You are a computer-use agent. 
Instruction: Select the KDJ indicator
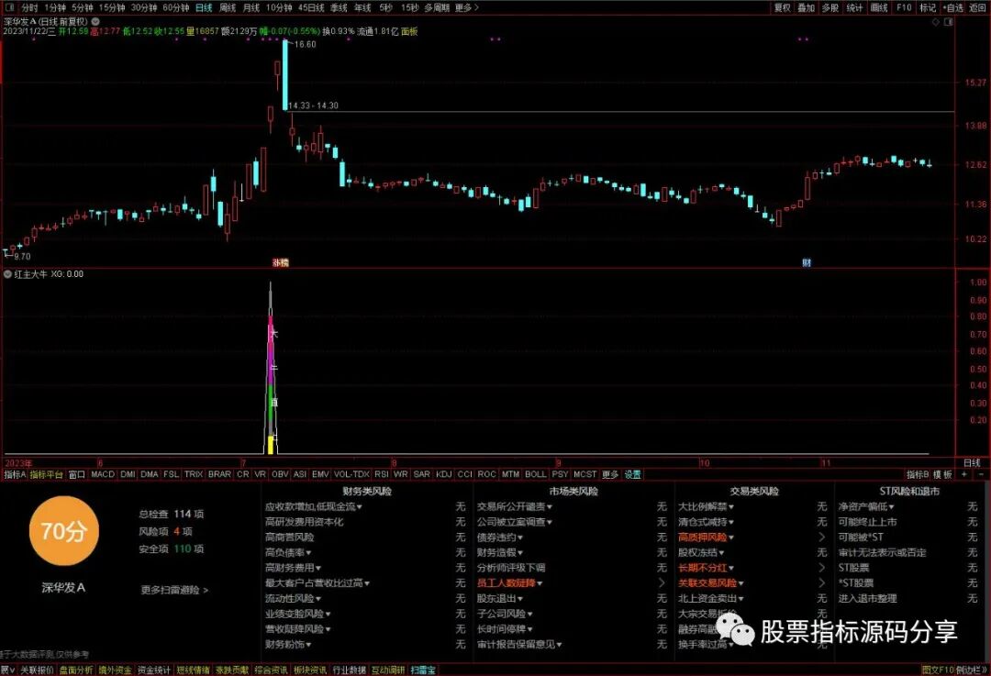point(444,474)
